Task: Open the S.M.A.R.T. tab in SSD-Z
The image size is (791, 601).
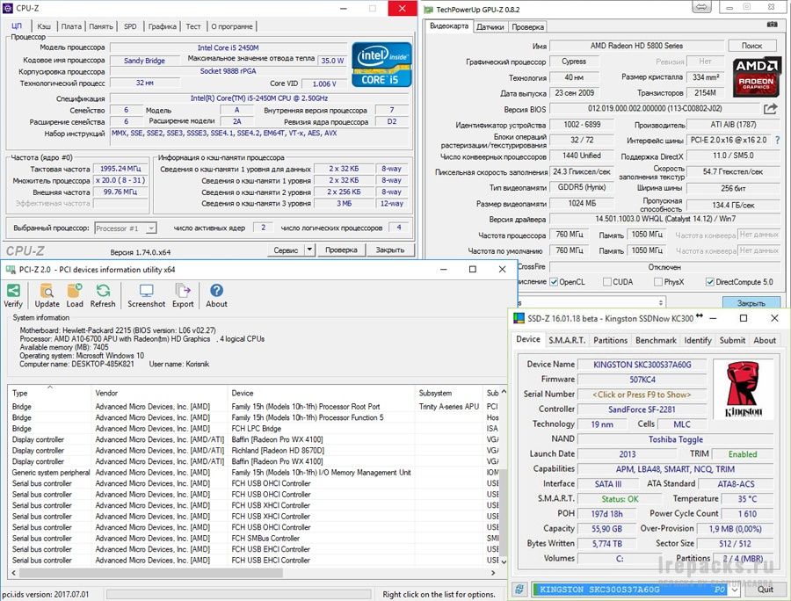Action: click(567, 340)
